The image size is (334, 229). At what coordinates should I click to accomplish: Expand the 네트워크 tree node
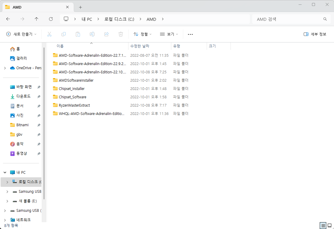pos(5,220)
